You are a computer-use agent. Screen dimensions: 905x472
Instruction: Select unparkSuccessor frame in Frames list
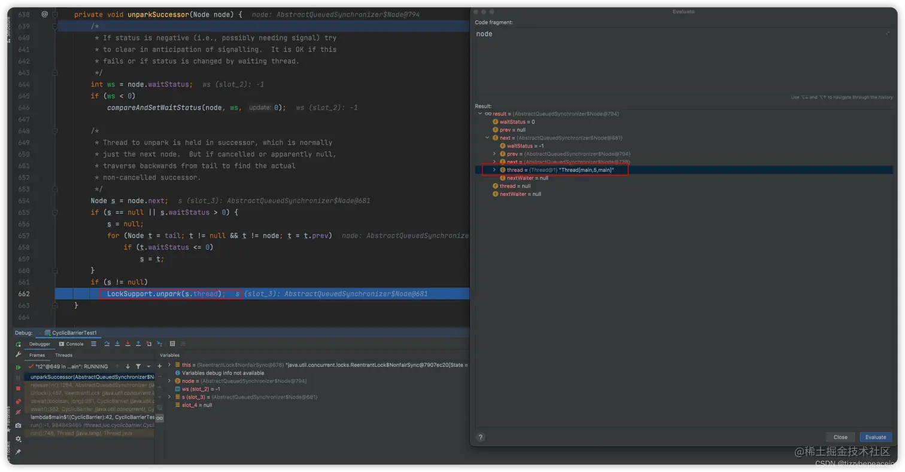[89, 377]
